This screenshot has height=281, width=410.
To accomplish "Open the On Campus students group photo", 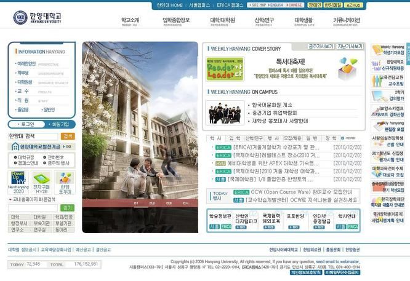I will pyautogui.click(x=225, y=113).
